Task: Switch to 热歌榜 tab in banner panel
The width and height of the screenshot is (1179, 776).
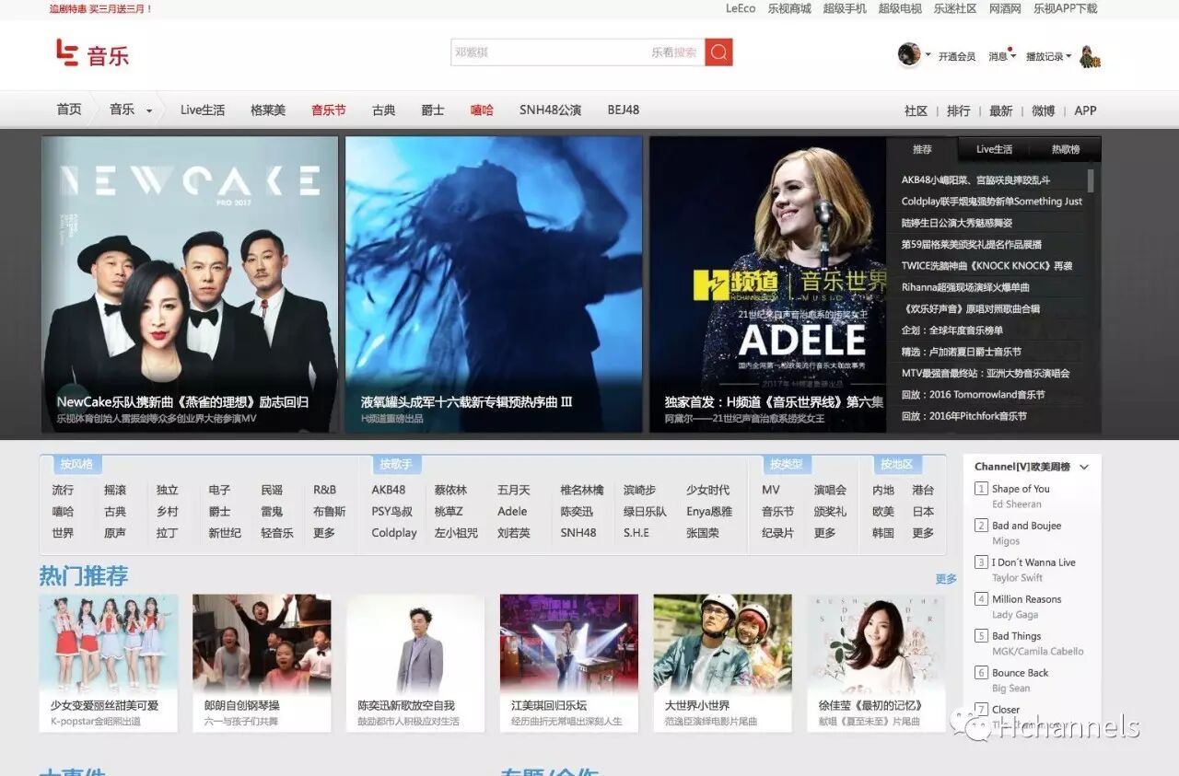Action: (1066, 149)
